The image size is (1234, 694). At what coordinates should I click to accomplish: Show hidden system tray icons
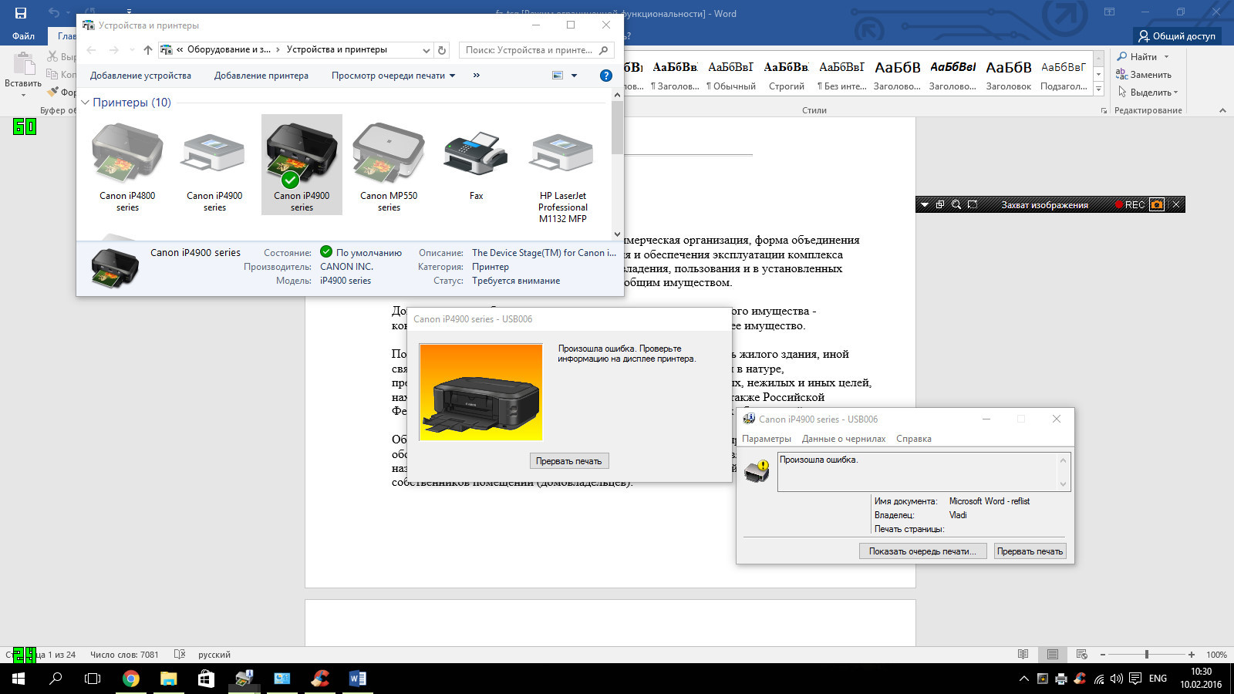[1023, 679]
